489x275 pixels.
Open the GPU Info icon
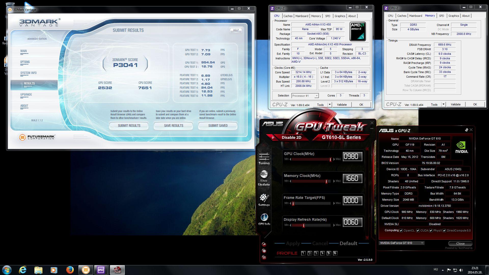coord(264,218)
